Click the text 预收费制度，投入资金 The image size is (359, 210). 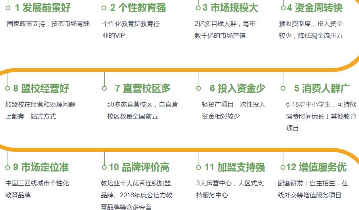pos(311,24)
